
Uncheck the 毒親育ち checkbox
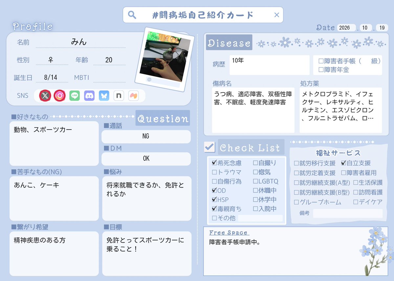214,209
